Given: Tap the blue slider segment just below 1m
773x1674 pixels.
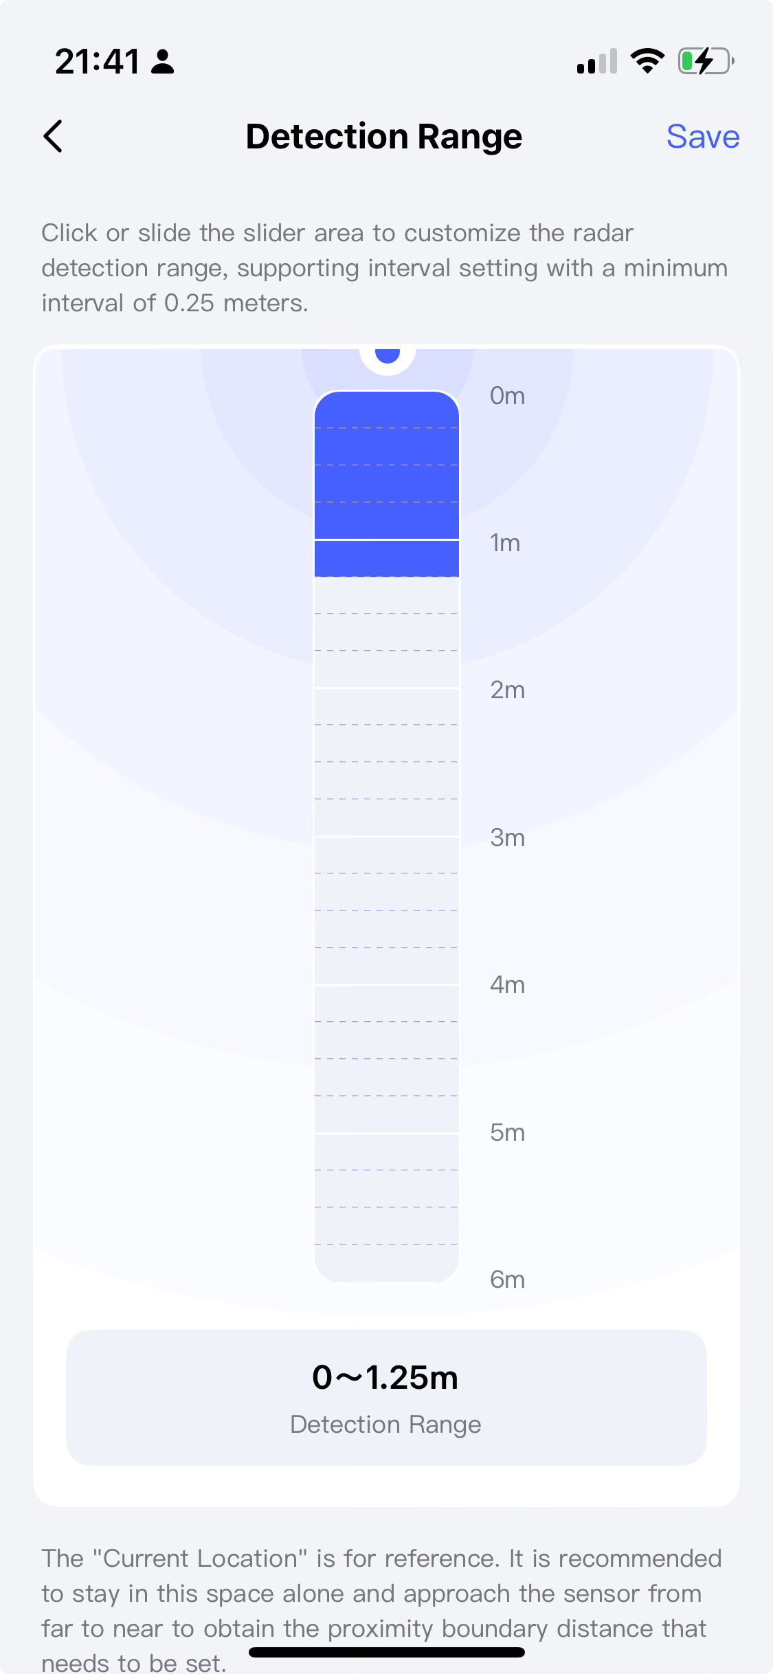Looking at the screenshot, I should tap(386, 558).
